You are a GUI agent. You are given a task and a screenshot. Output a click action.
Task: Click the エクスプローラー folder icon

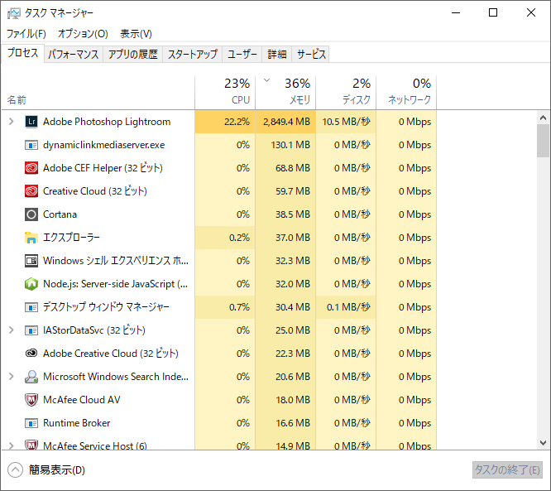[x=31, y=238]
